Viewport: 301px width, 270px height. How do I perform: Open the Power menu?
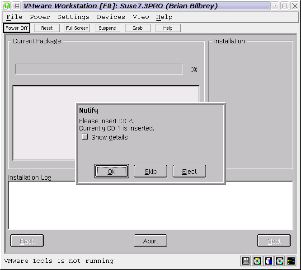[40, 17]
